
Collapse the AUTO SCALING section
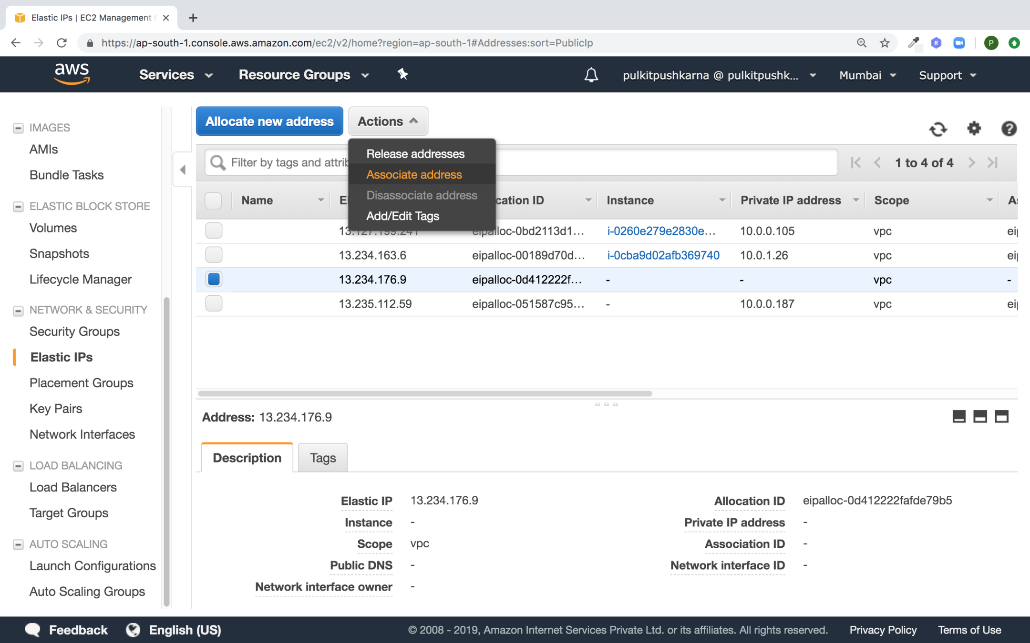(18, 544)
